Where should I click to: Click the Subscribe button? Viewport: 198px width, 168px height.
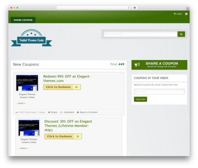tap(141, 99)
